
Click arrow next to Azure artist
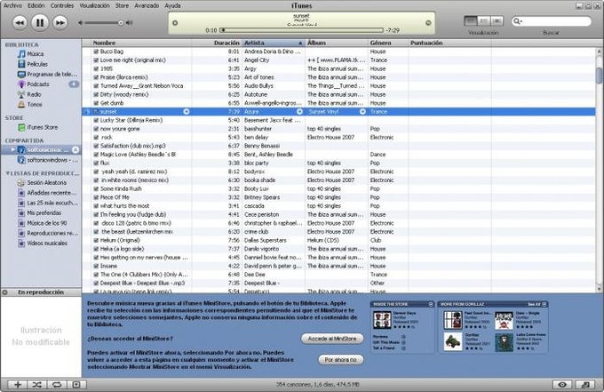coord(299,112)
